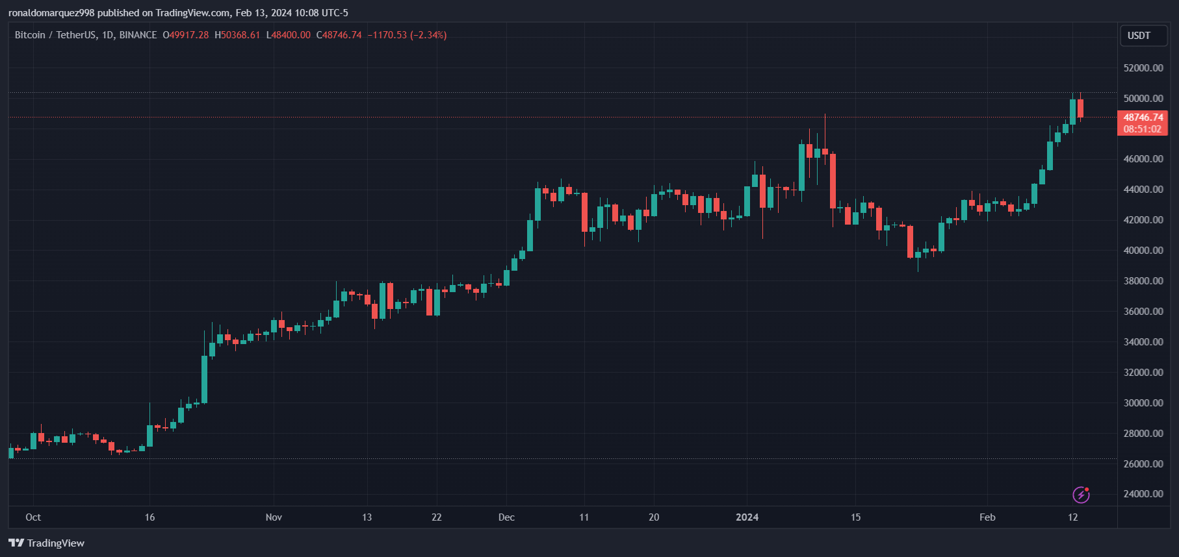
Task: Click the Feb label on time axis
Action: pyautogui.click(x=987, y=517)
